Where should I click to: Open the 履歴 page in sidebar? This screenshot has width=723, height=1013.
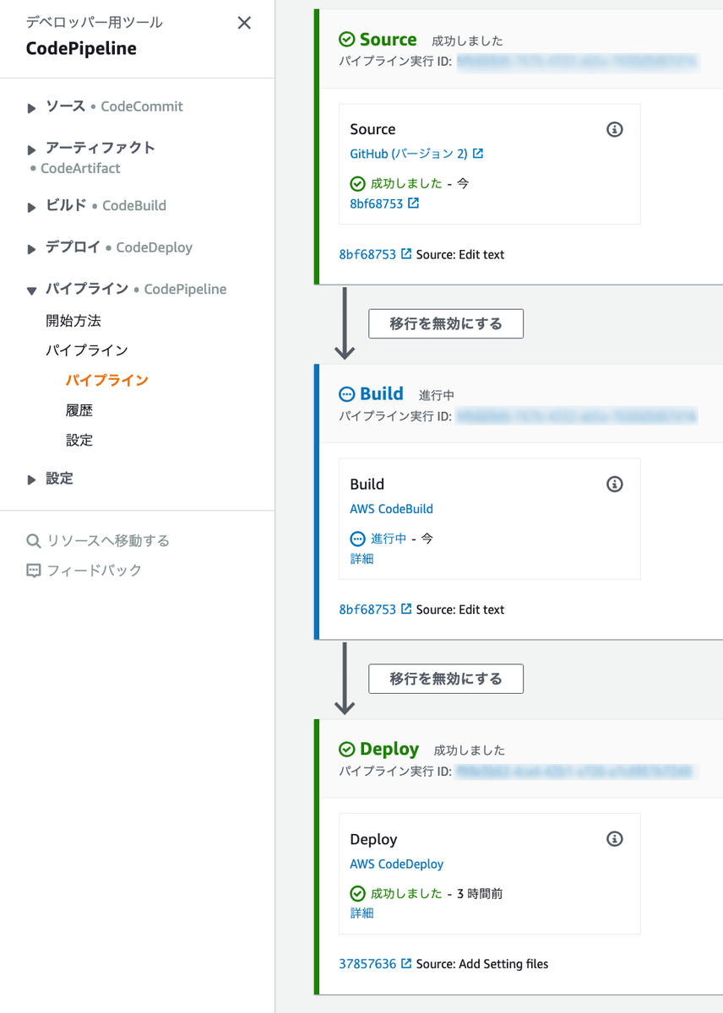[x=79, y=410]
